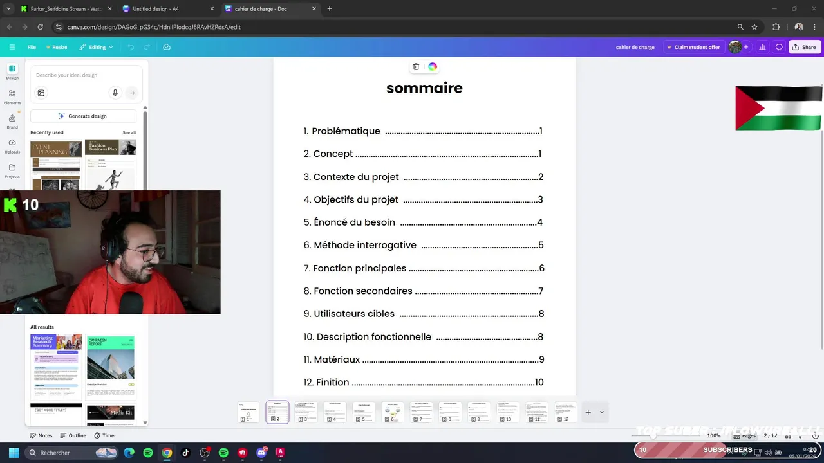Open the Windows Start menu
824x463 pixels.
click(x=14, y=453)
